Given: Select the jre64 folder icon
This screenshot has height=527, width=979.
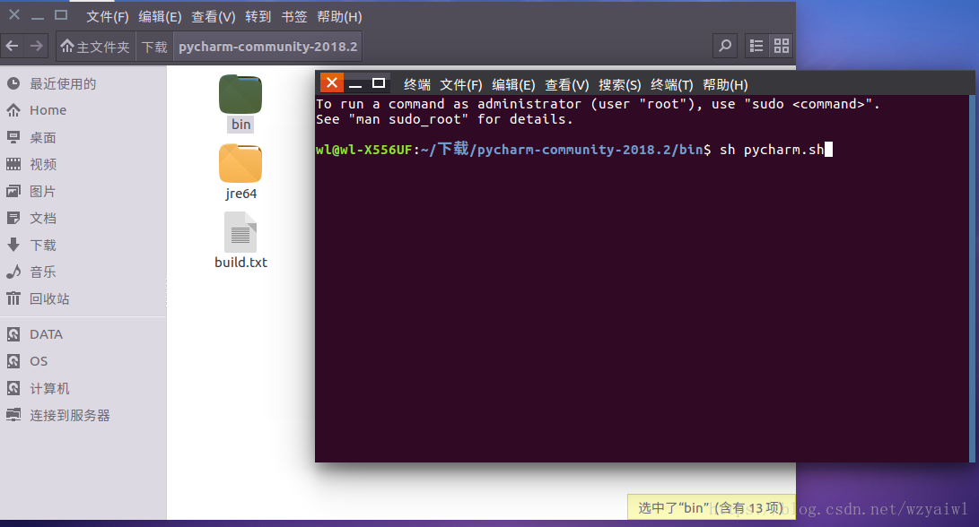Looking at the screenshot, I should click(240, 163).
